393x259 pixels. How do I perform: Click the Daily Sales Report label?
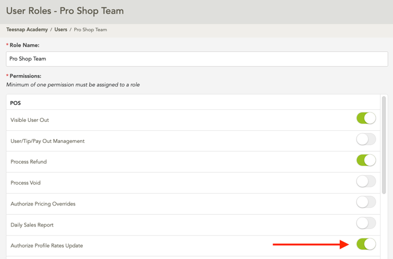click(32, 225)
